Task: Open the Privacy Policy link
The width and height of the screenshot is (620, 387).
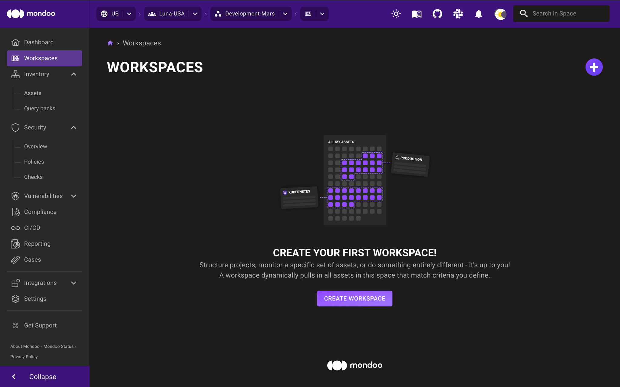Action: click(24, 356)
